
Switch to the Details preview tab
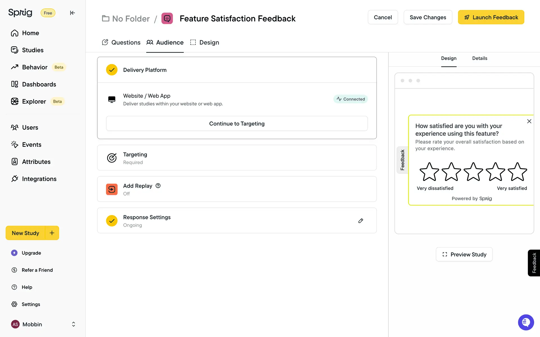[480, 58]
